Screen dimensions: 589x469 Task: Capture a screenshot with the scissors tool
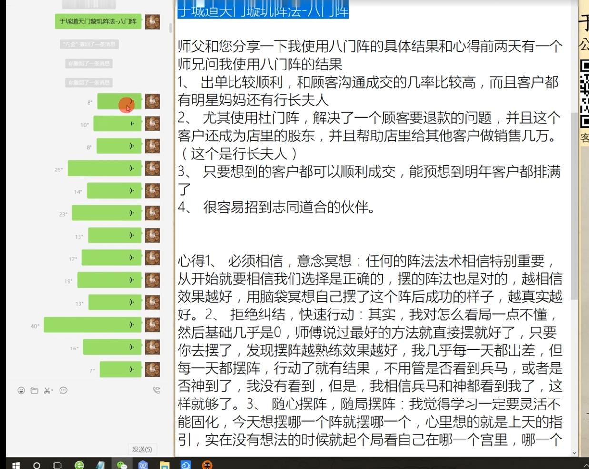coord(47,390)
